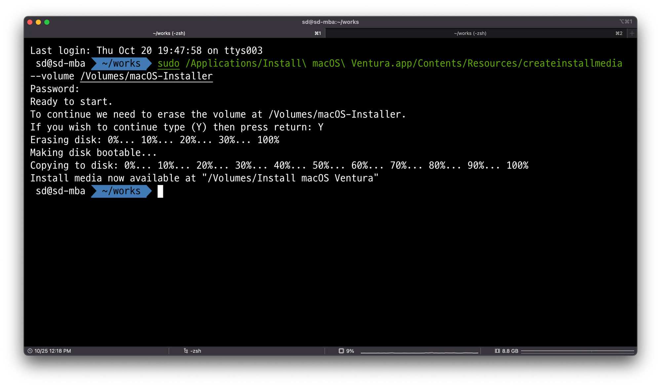Click the ⌥⌘1 window shortcut indicator
Image resolution: width=661 pixels, height=387 pixels.
(626, 22)
